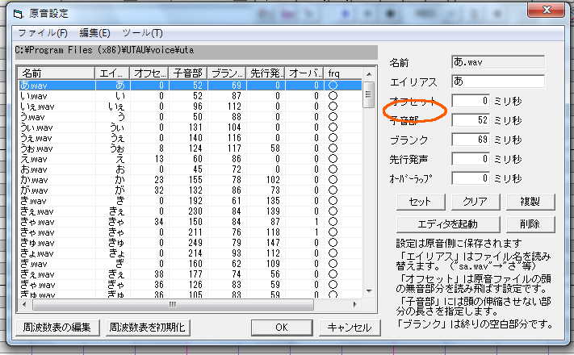Select the が.wav row

click(x=190, y=190)
